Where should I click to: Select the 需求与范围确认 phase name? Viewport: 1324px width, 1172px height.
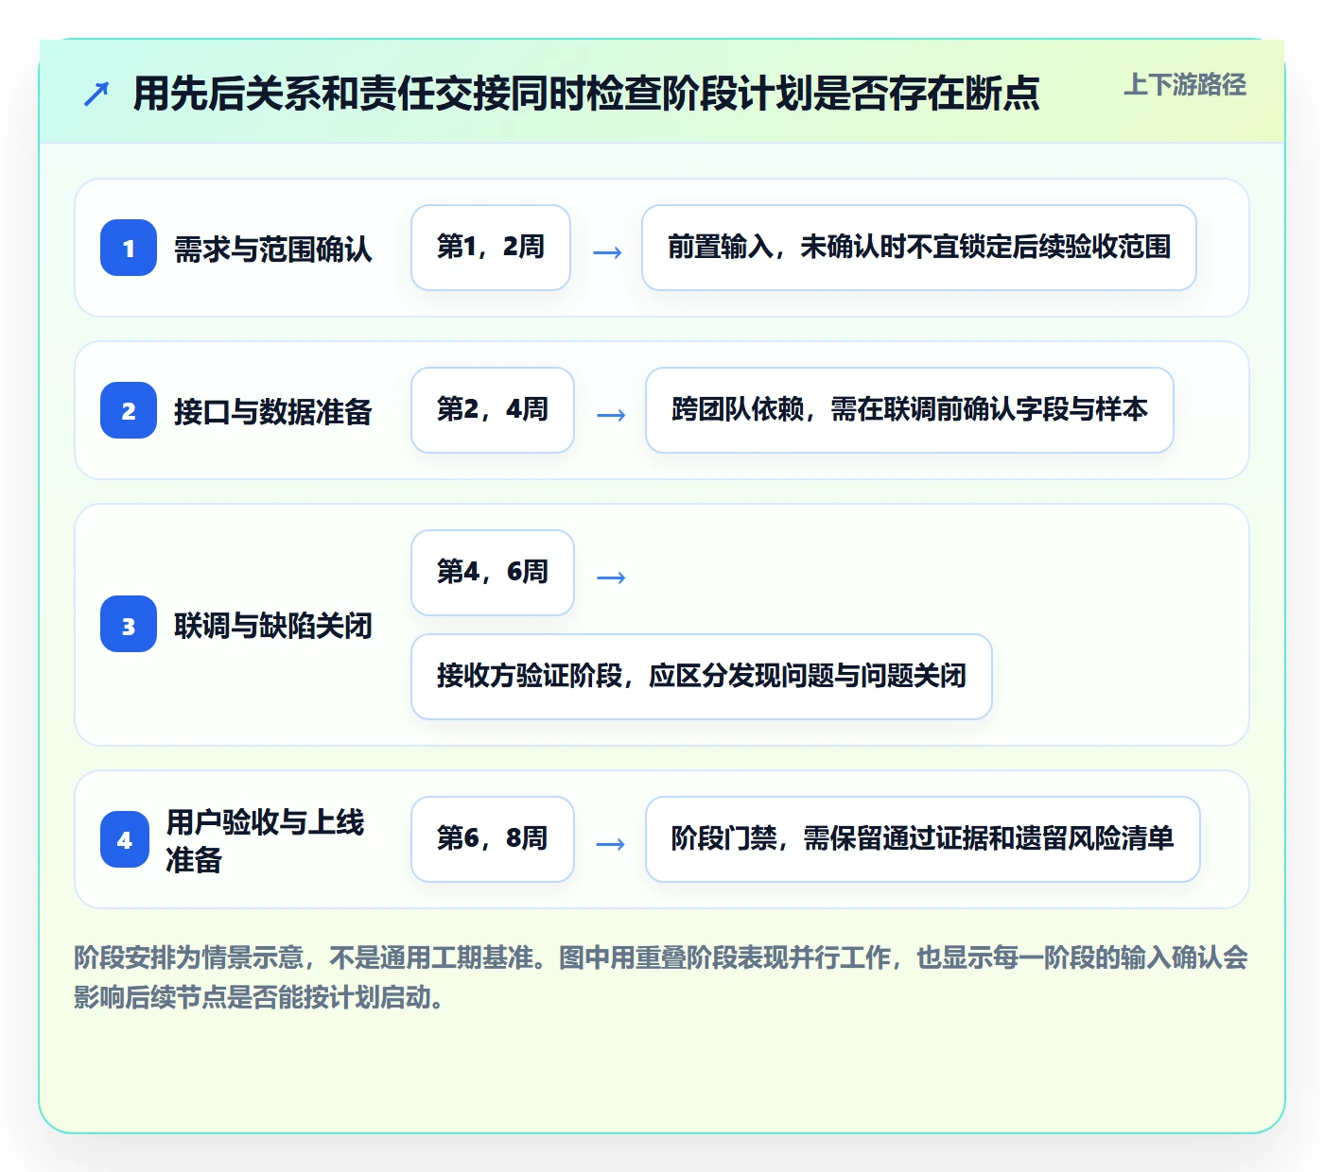tap(273, 249)
